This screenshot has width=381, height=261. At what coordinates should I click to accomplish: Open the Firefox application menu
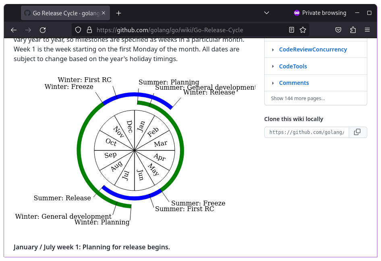367,30
